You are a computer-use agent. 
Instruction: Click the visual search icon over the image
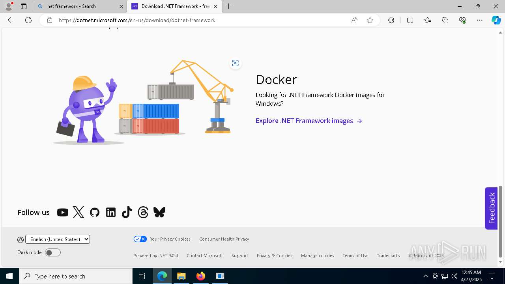235,63
